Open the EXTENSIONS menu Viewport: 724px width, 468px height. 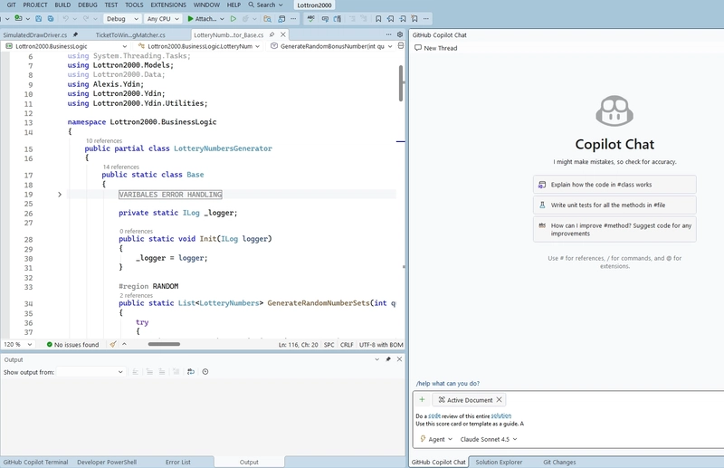click(167, 5)
